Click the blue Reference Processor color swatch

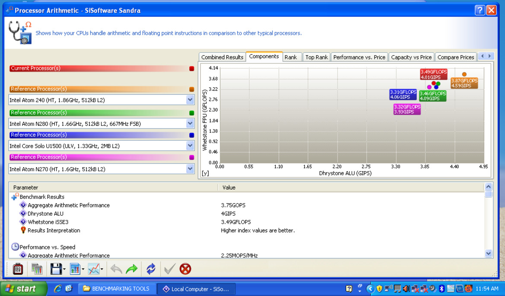click(192, 135)
